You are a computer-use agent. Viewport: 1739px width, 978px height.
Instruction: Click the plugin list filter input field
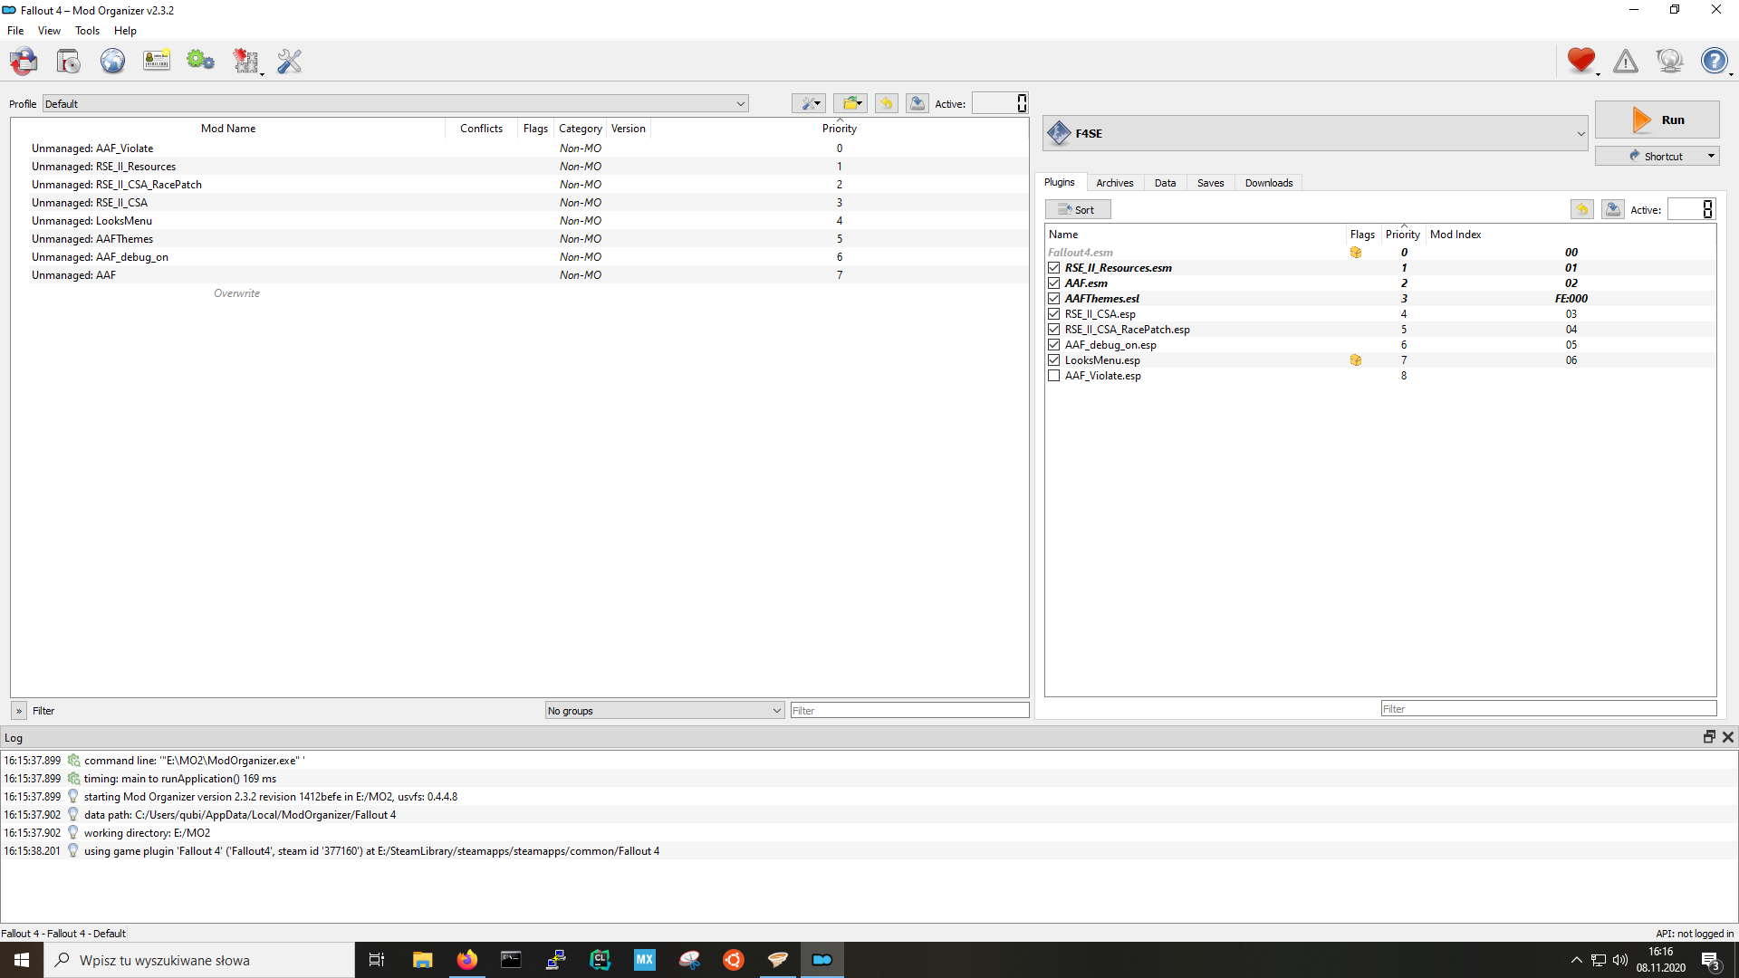(x=1548, y=709)
